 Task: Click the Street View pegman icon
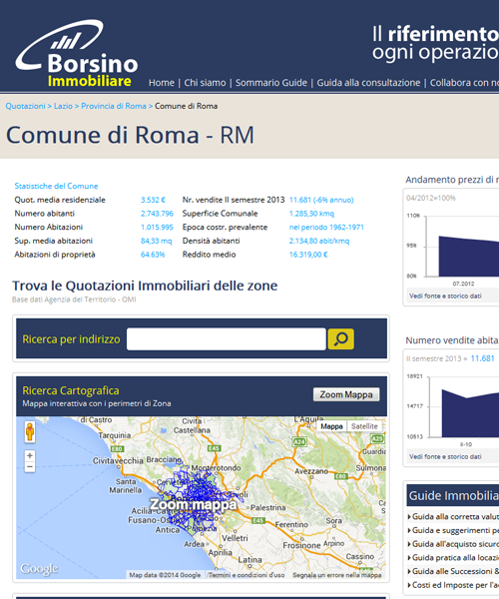point(30,432)
